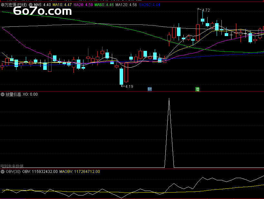Screen dimensions: 264x199
Task: Click the 用到未来数据 warning text
Action: tap(12, 166)
